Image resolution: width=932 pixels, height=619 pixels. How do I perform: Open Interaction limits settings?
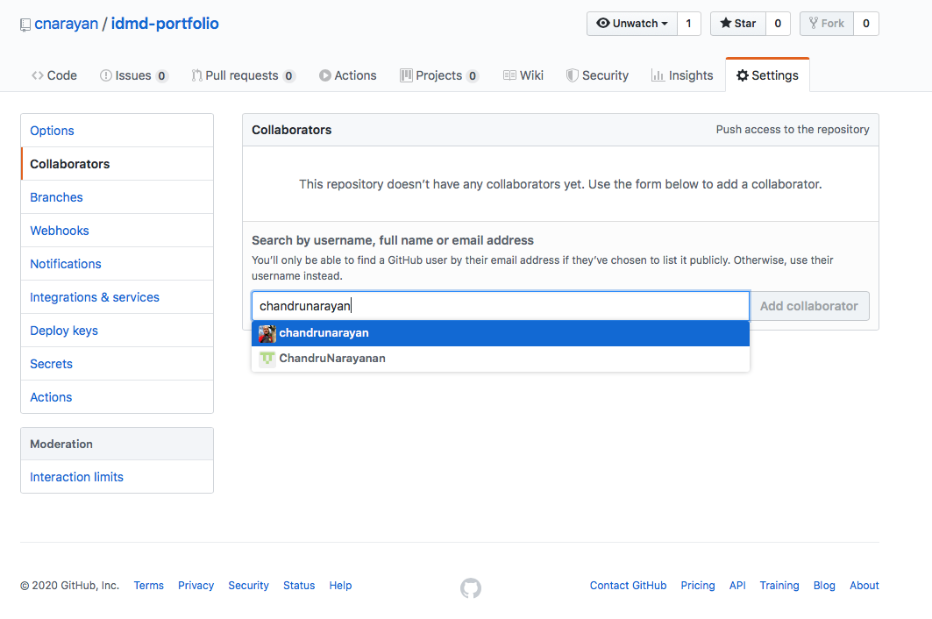(117, 477)
